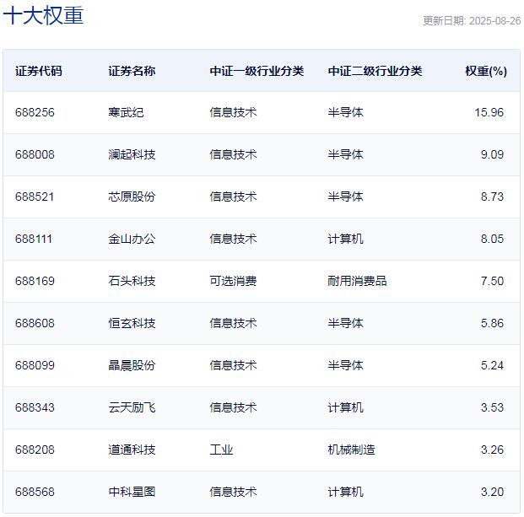524x517 pixels.
Task: Select the stock name 云天励飞
Action: pyautogui.click(x=132, y=408)
